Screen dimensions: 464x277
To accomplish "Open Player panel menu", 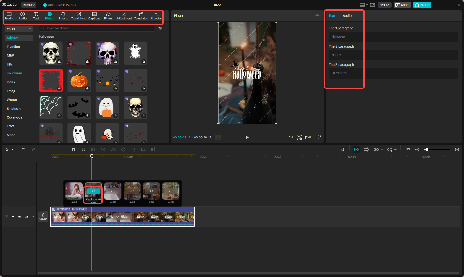I will tap(317, 16).
